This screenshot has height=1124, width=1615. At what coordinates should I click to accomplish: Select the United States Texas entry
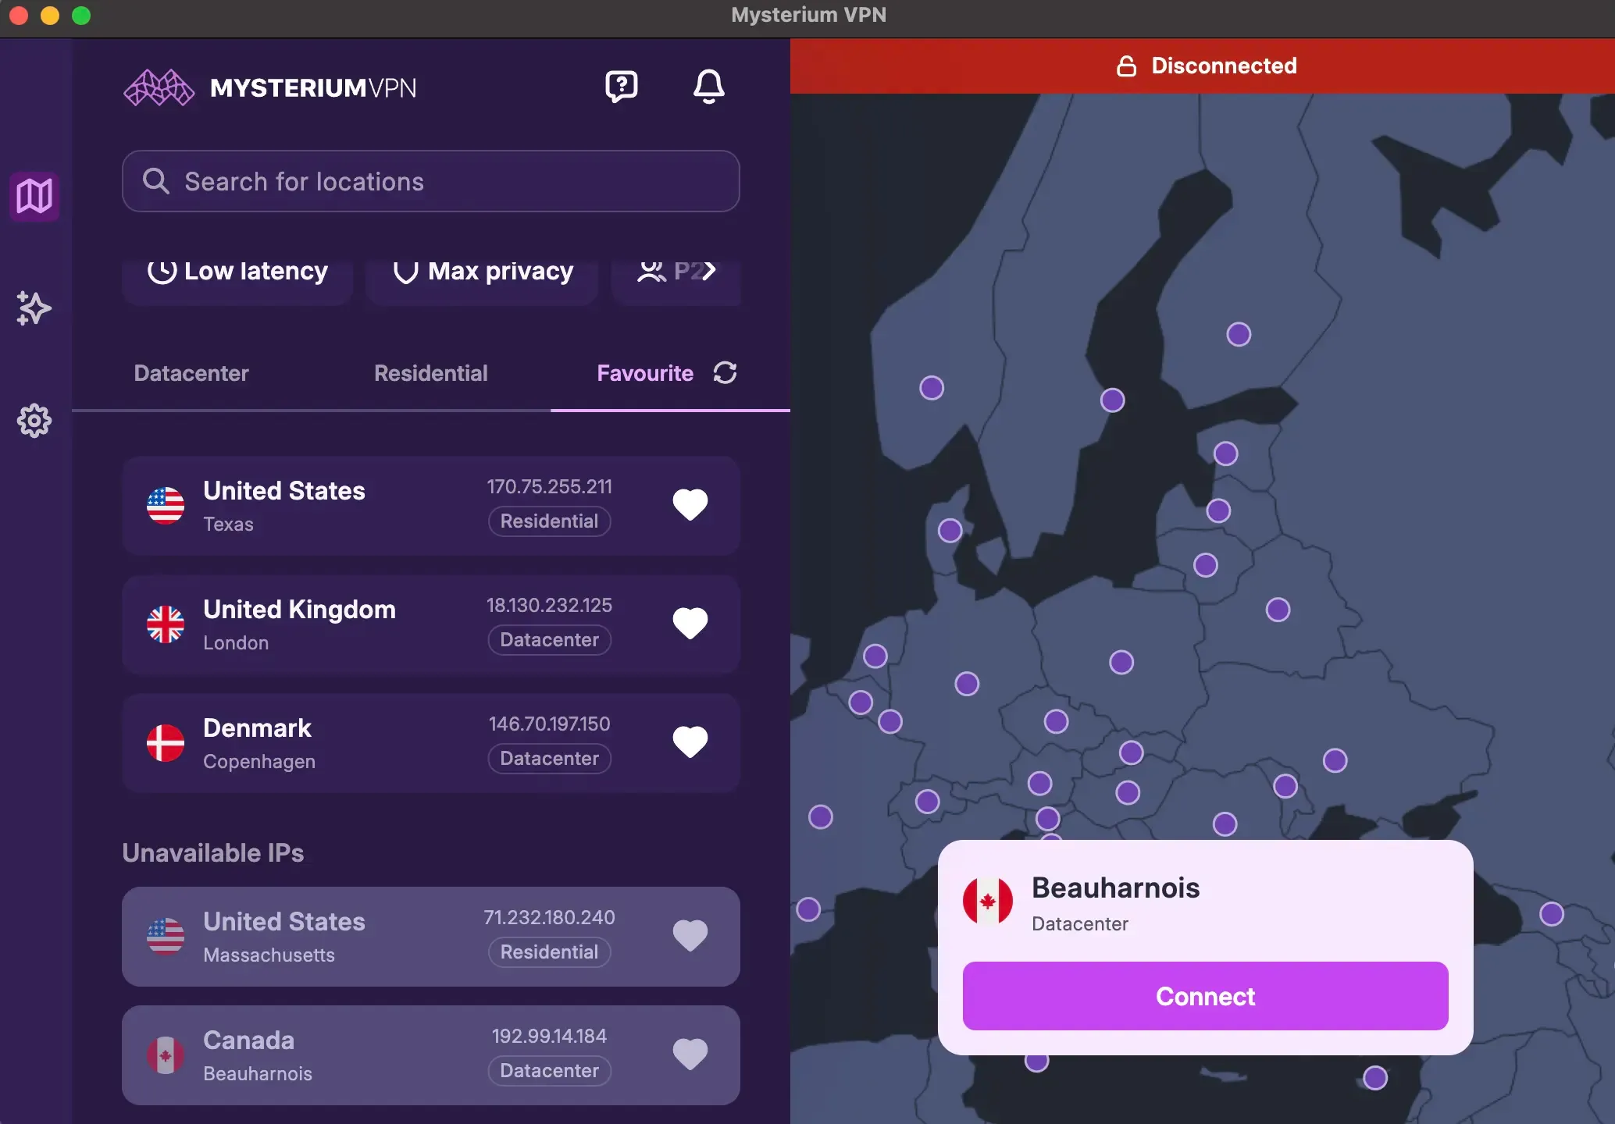[431, 506]
